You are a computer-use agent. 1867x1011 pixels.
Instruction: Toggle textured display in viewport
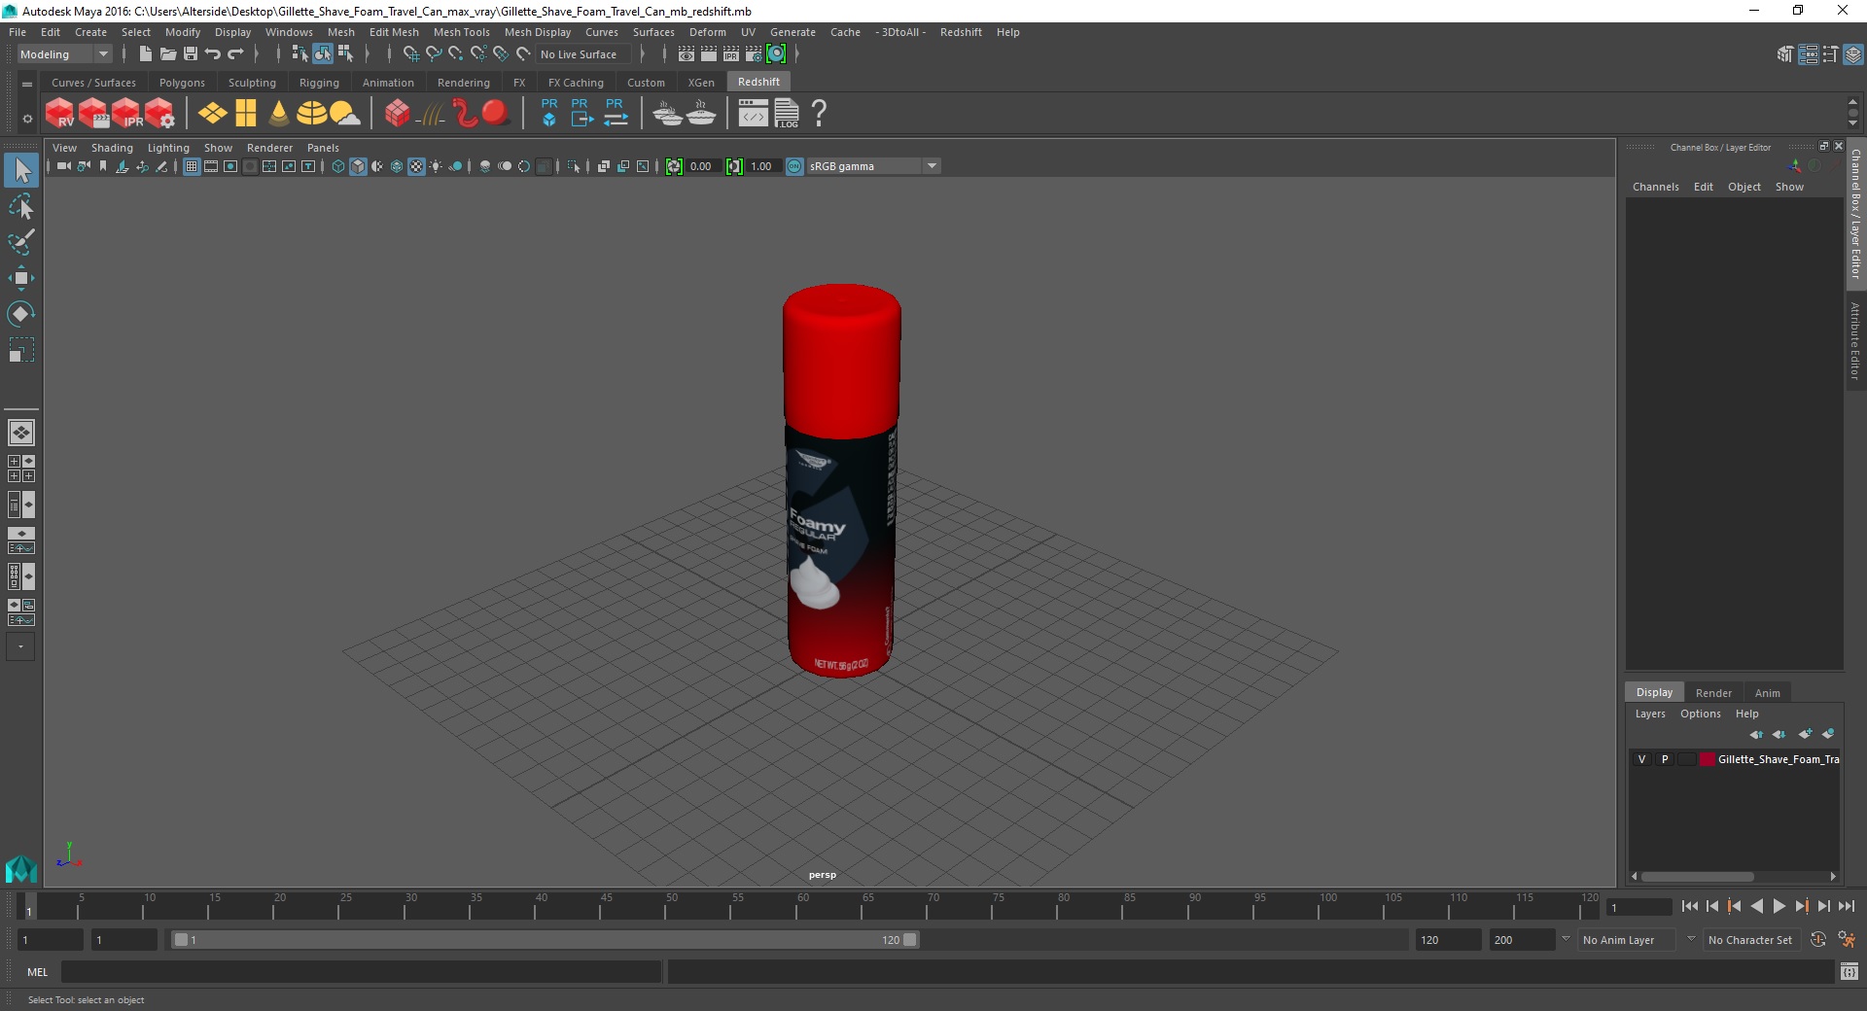(416, 166)
